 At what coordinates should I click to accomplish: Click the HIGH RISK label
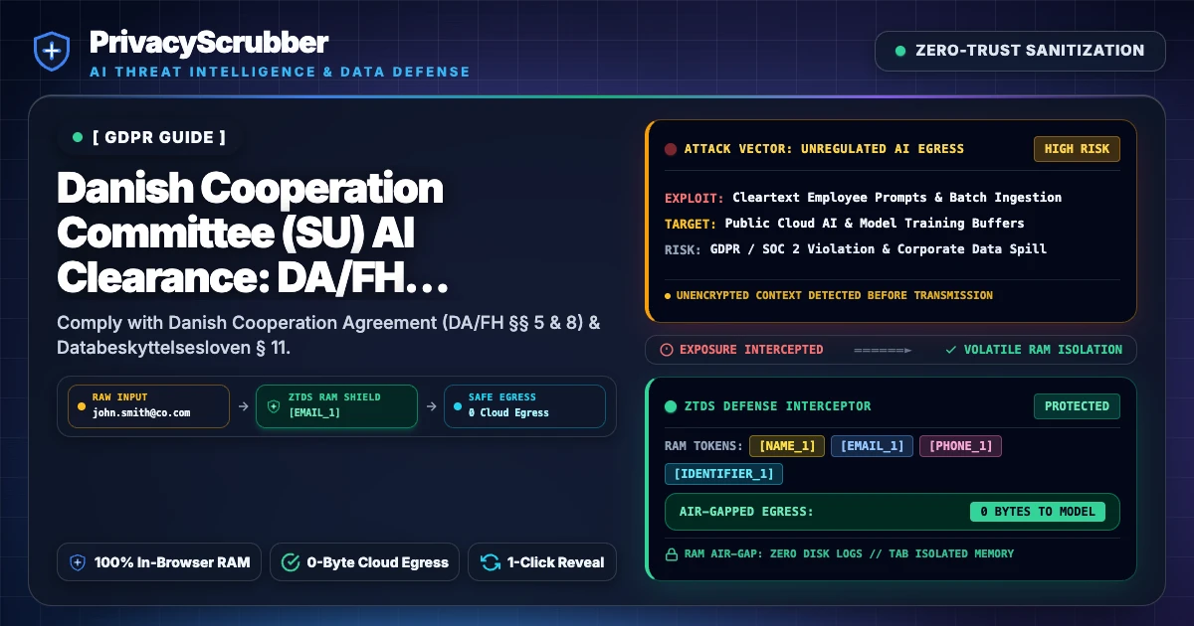[1077, 149]
